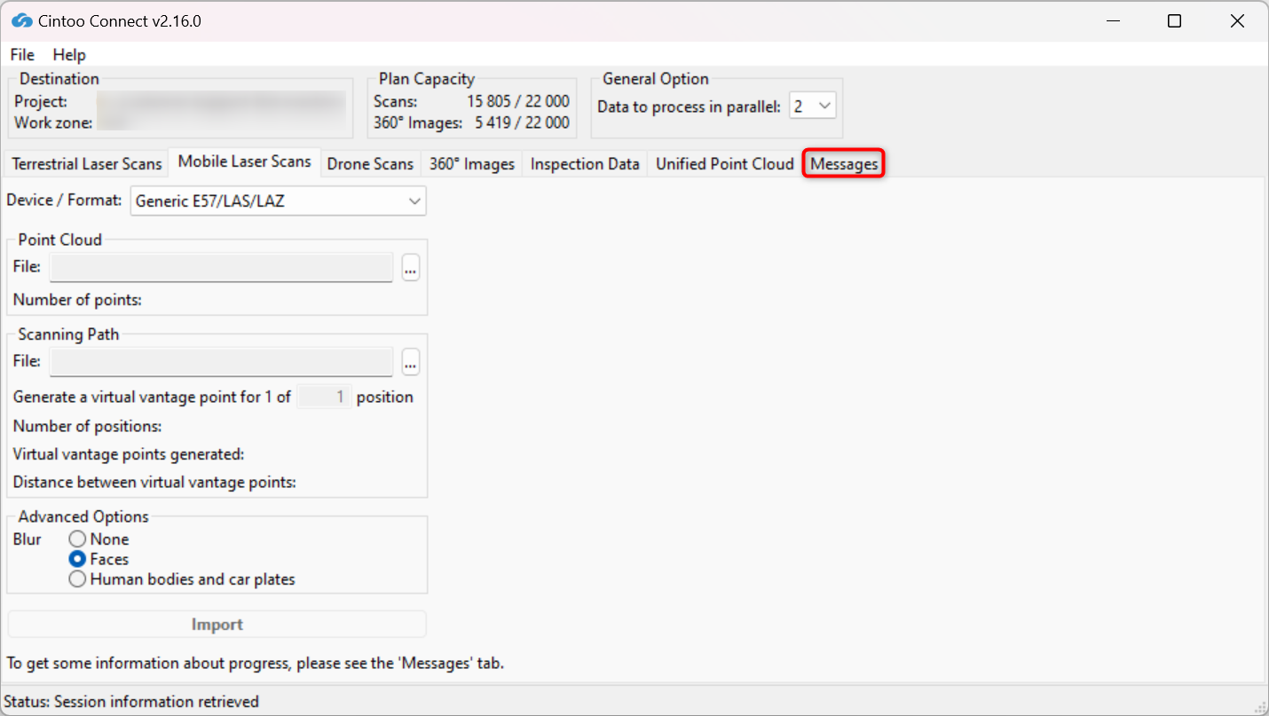Maximize the Cintoo Connect window

[1174, 21]
